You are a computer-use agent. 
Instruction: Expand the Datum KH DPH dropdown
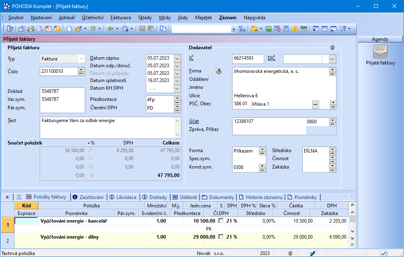coord(177,88)
